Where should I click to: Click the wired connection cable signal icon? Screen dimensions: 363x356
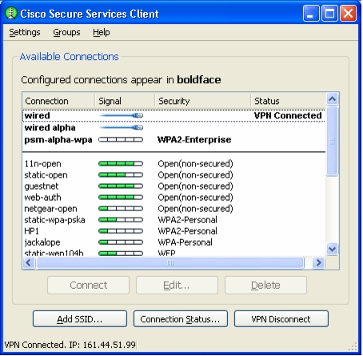coord(121,115)
